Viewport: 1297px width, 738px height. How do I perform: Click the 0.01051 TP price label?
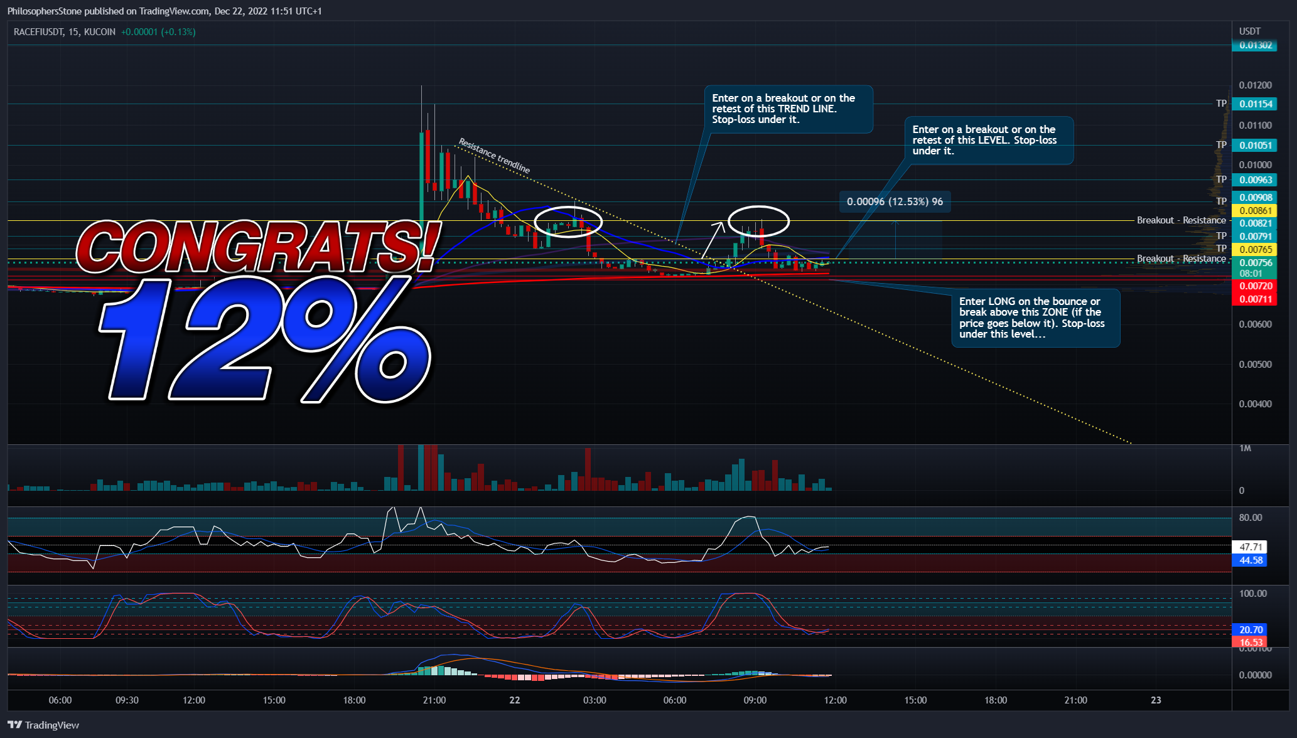(1254, 146)
